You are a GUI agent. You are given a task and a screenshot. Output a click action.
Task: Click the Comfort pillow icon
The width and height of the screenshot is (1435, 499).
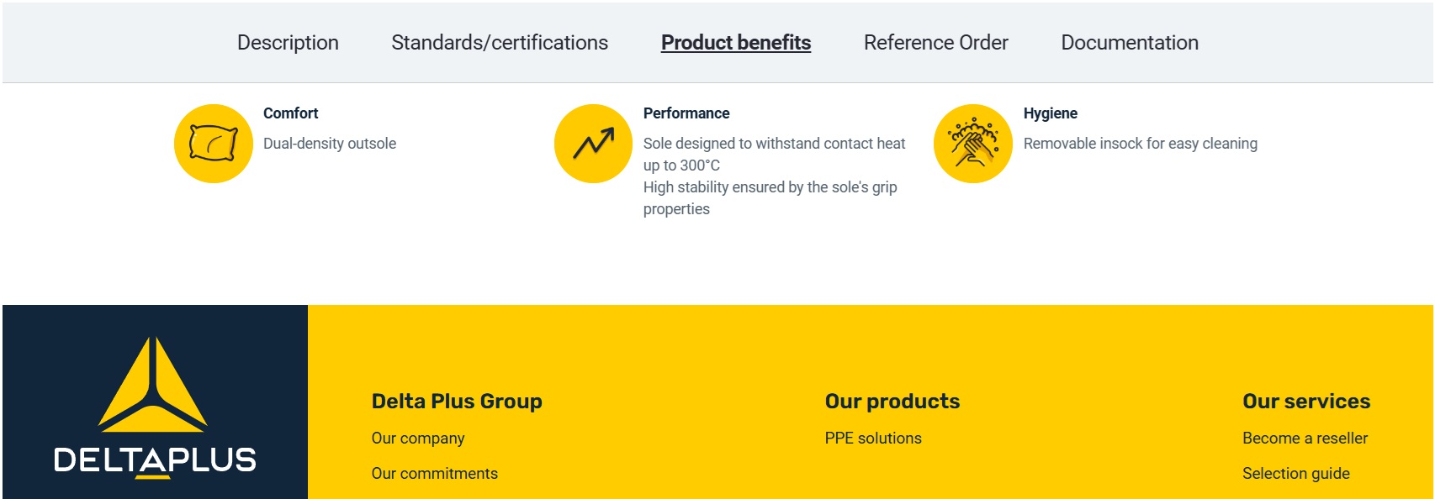click(x=214, y=144)
